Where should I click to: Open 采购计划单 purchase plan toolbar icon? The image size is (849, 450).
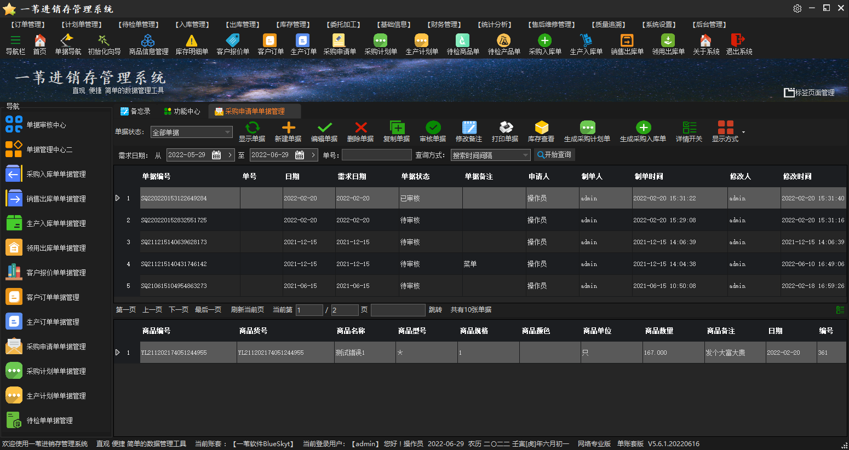pyautogui.click(x=381, y=44)
